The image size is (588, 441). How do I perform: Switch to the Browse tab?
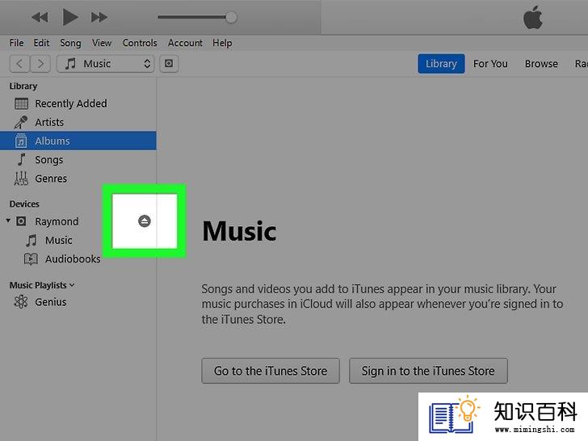point(541,64)
